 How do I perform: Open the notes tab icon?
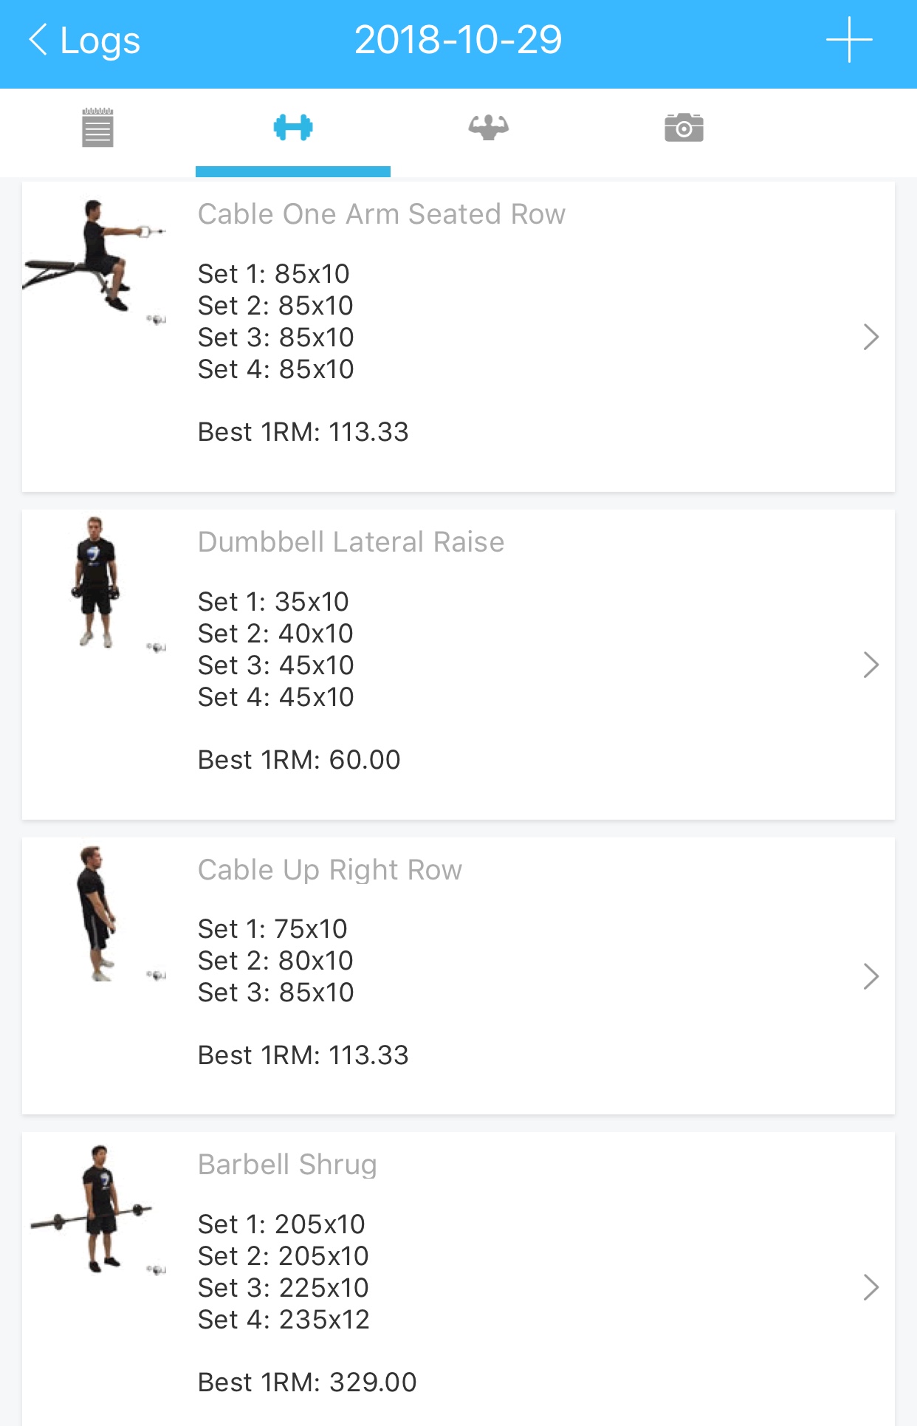click(x=97, y=128)
